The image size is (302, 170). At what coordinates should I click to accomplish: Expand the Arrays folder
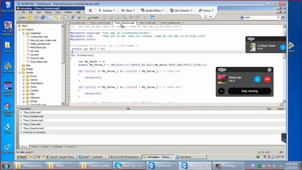click(24, 76)
